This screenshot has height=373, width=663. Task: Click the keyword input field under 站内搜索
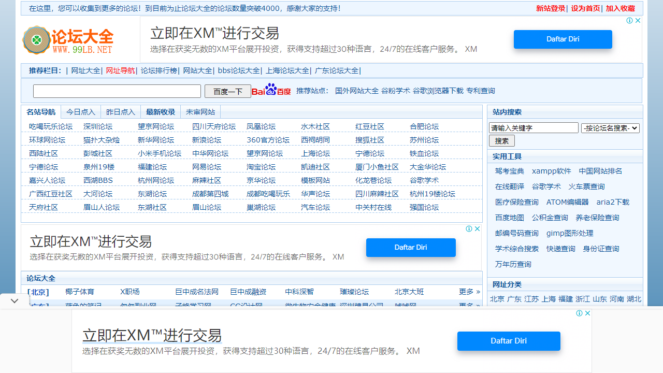(534, 127)
